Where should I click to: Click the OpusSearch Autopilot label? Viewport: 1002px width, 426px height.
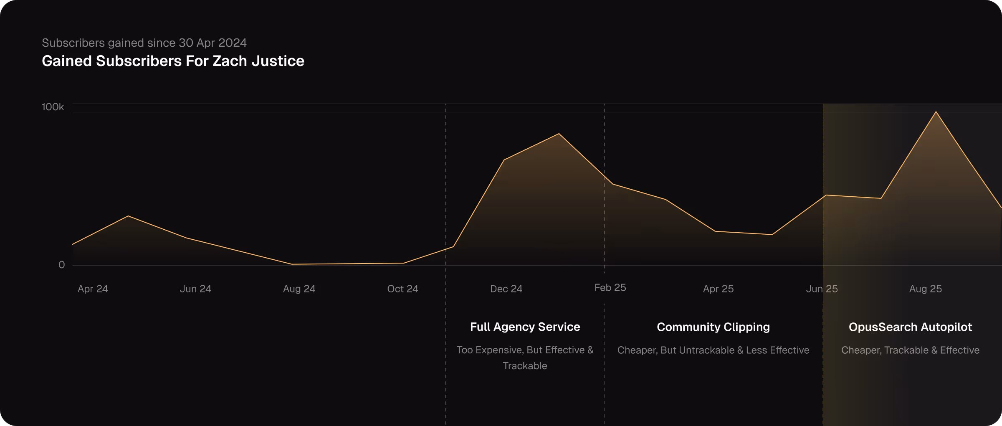(910, 327)
